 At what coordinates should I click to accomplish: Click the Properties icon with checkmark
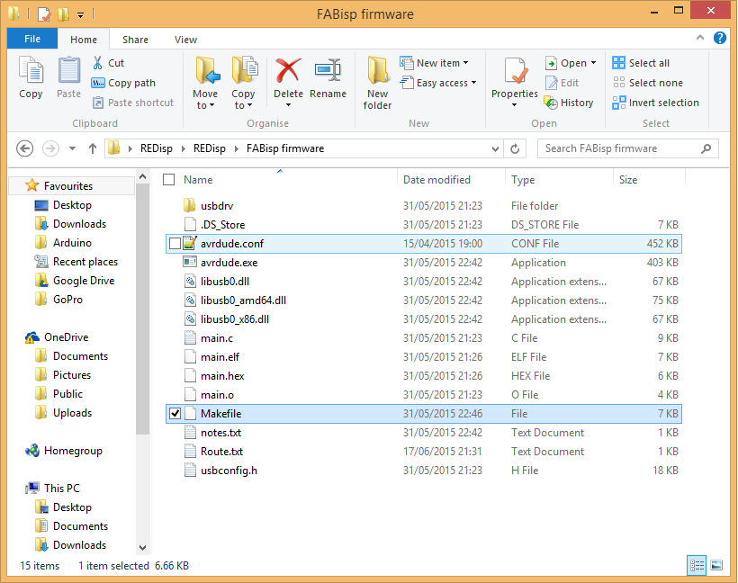tap(515, 70)
